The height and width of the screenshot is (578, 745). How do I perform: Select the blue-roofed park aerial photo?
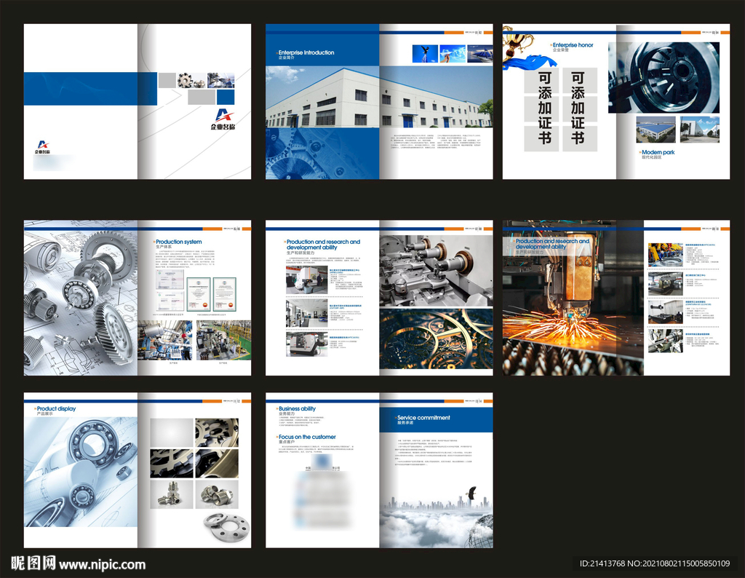click(656, 130)
